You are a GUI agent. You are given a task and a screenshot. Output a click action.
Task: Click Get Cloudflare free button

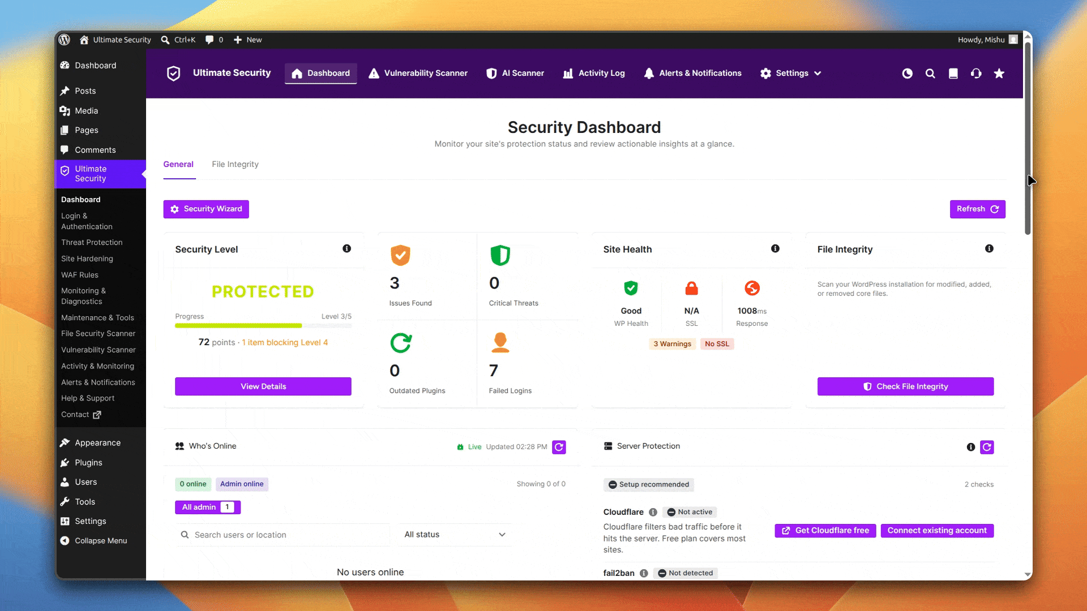[825, 531]
